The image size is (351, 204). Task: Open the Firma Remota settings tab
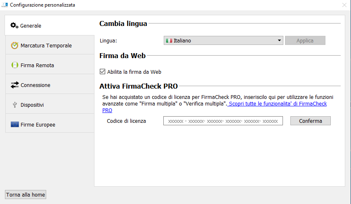click(50, 65)
